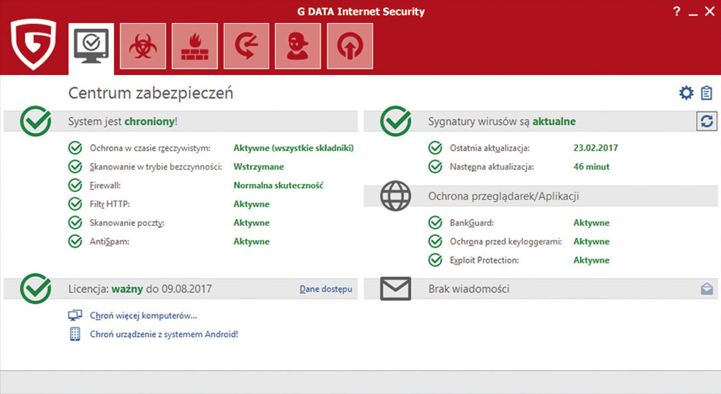Select the Security Center monitor tab
The height and width of the screenshot is (394, 721).
click(x=91, y=47)
